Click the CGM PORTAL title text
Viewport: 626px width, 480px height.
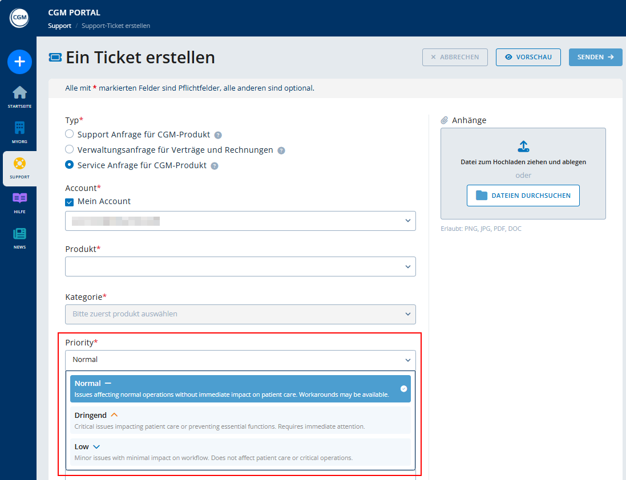pyautogui.click(x=74, y=13)
